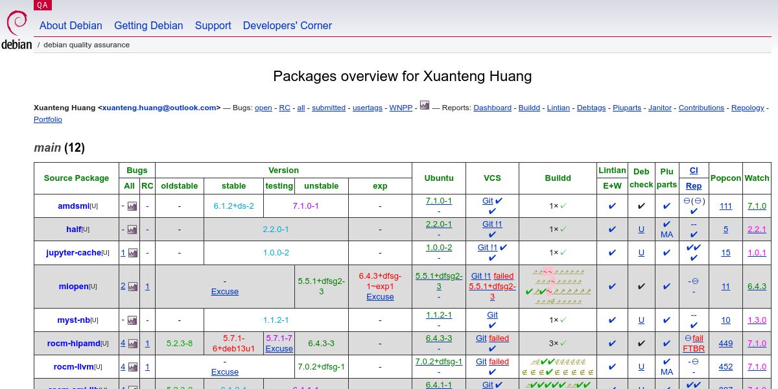This screenshot has height=389, width=778.
Task: Open the usertags link
Action: [x=368, y=108]
